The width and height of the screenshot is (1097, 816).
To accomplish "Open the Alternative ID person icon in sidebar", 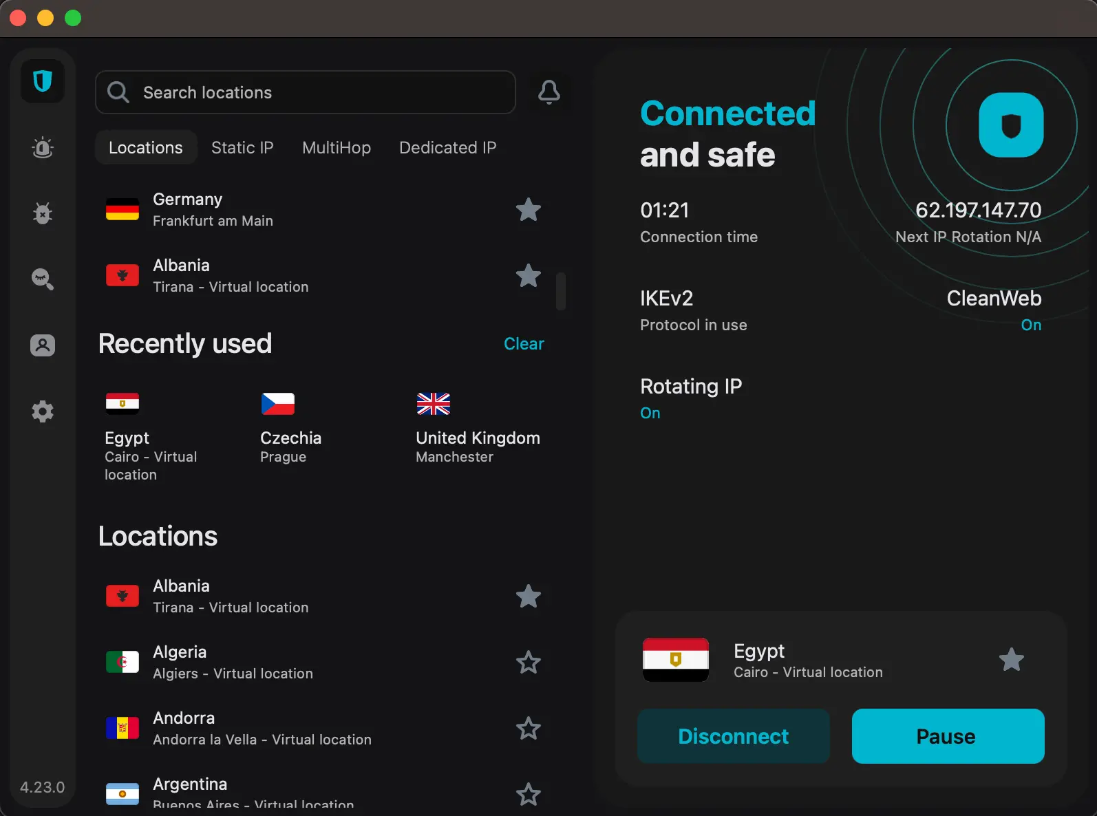I will tap(43, 345).
